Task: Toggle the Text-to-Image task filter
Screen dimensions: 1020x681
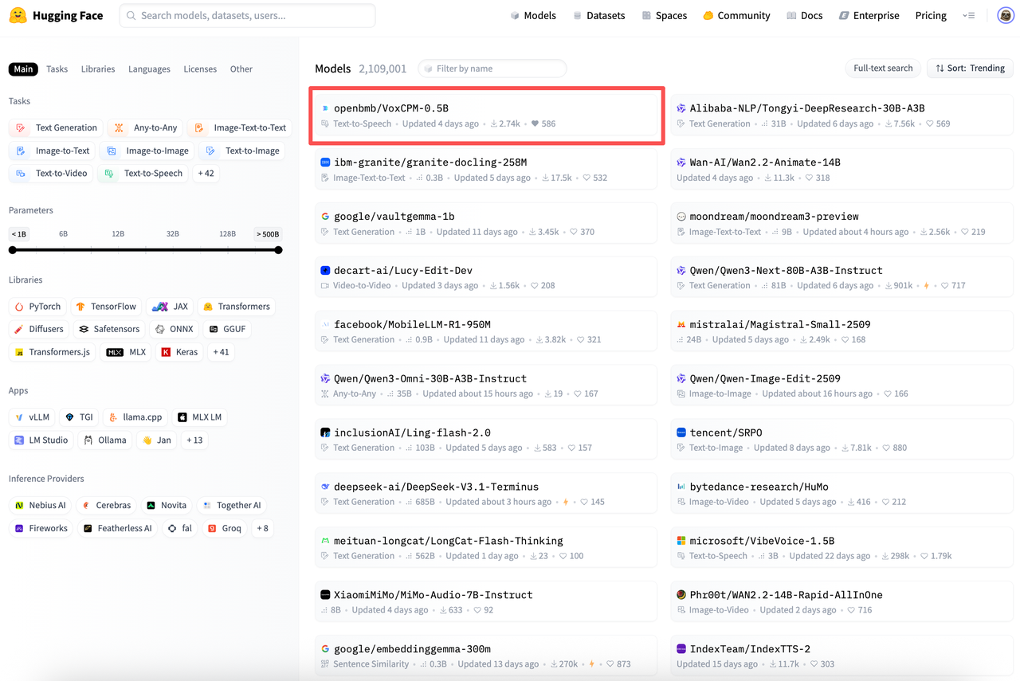Action: click(244, 151)
